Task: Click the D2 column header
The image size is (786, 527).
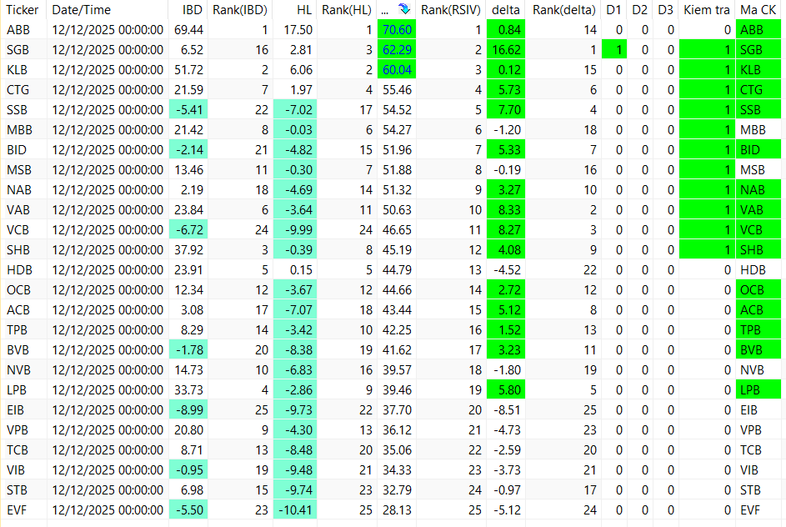Action: point(639,9)
